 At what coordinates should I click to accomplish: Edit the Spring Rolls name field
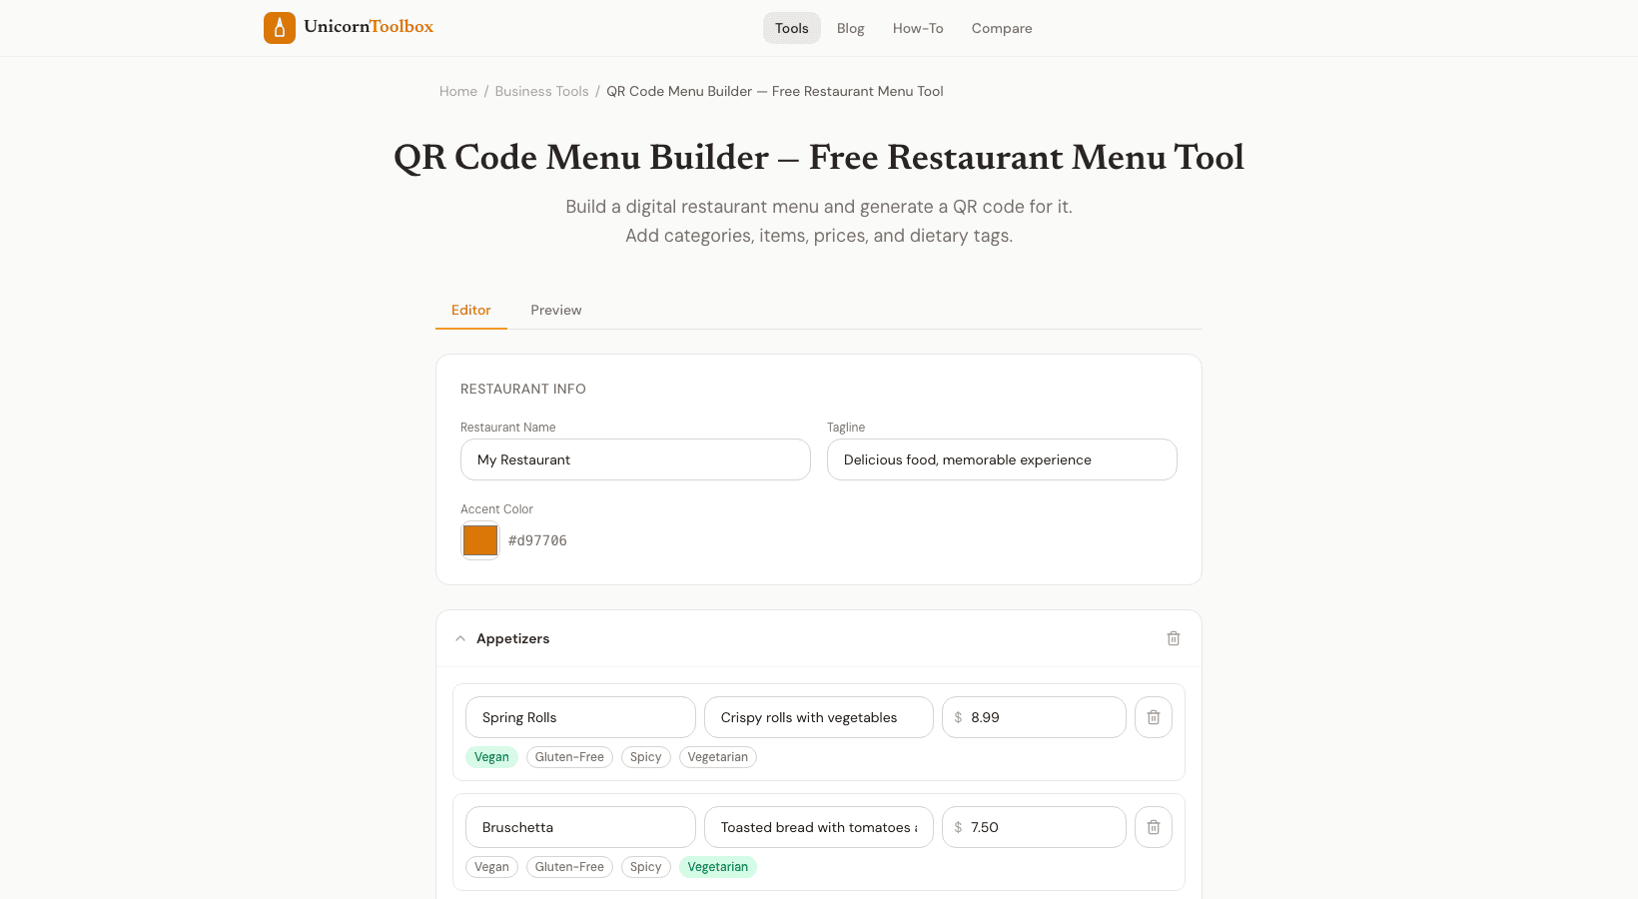tap(580, 717)
